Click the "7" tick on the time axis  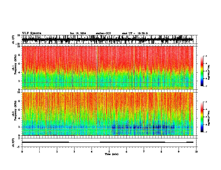[144, 152]
